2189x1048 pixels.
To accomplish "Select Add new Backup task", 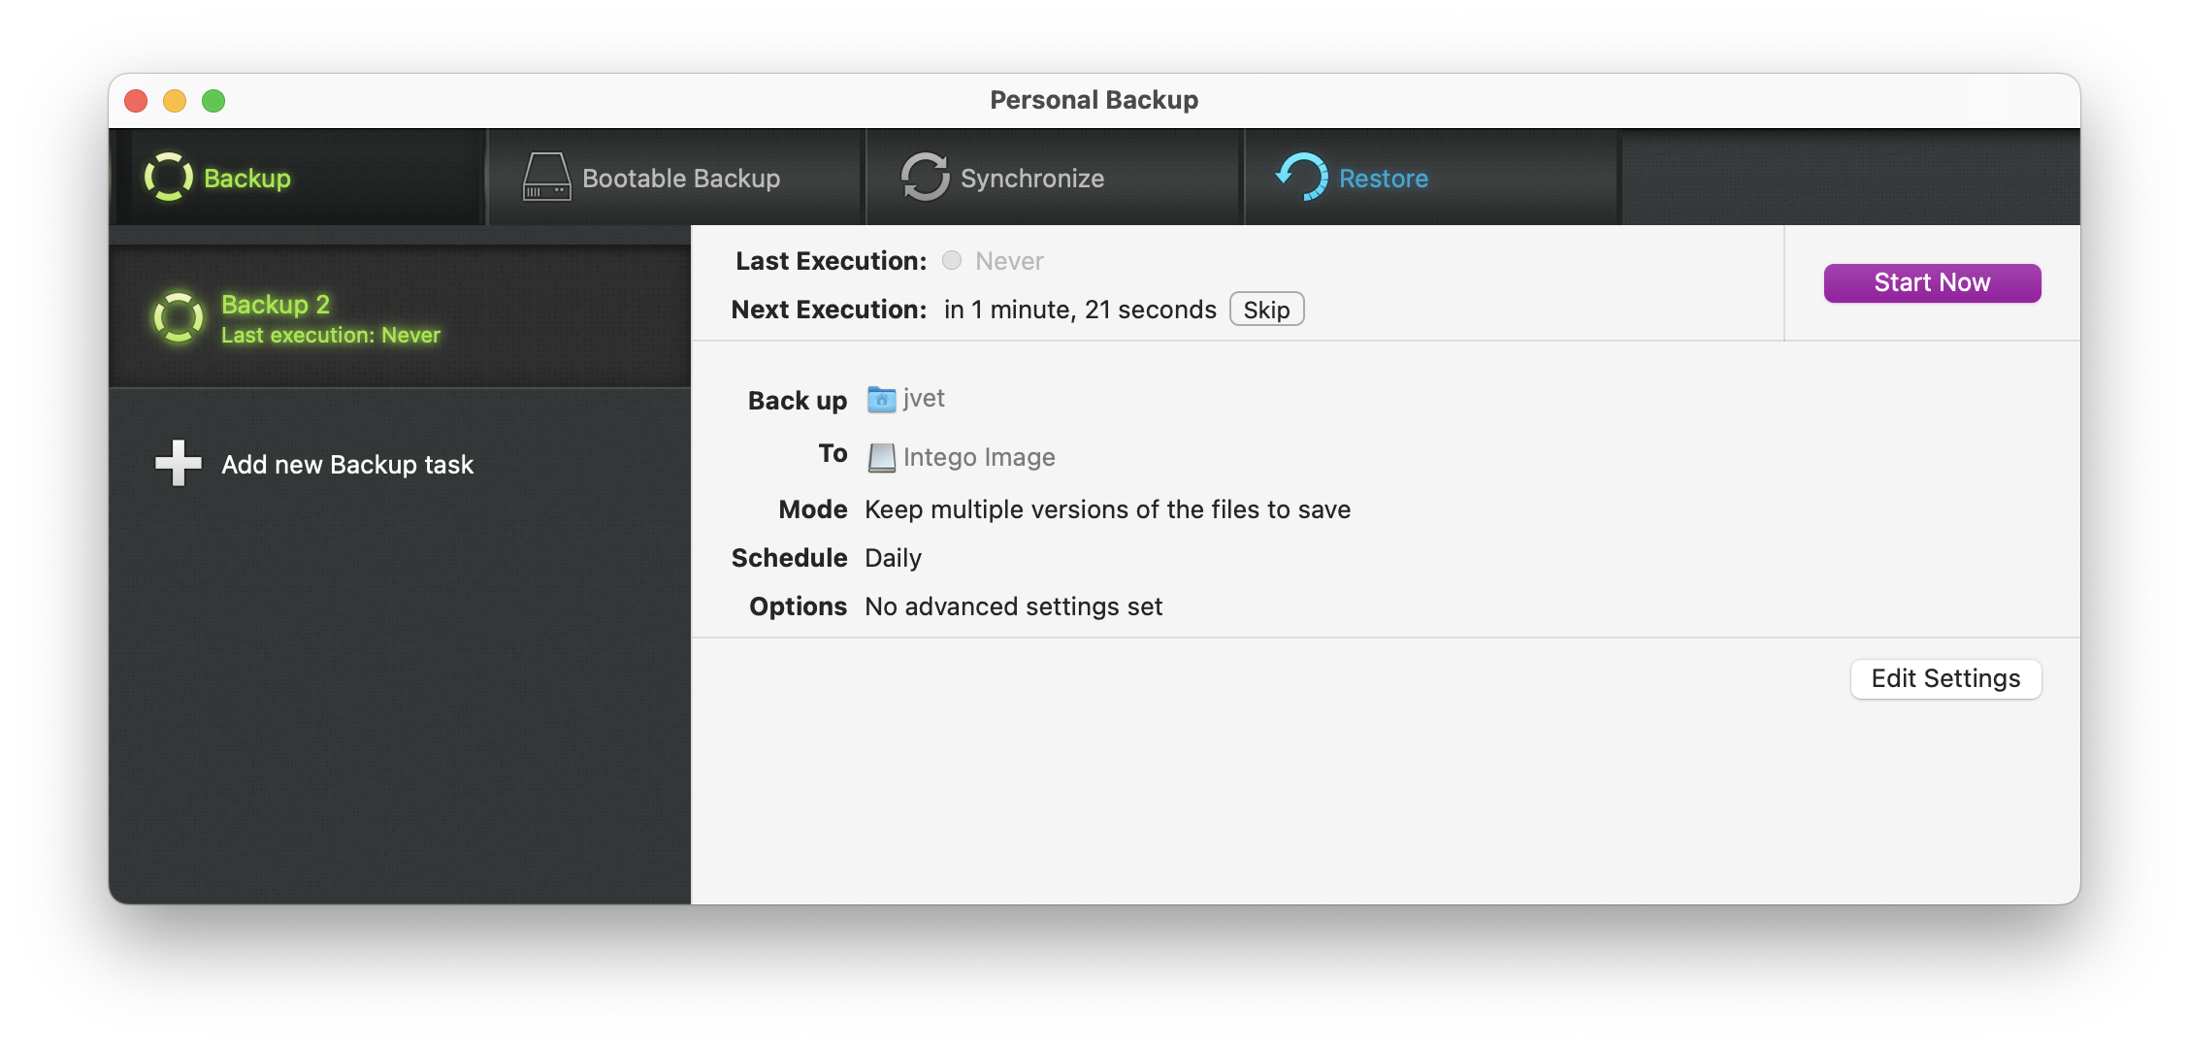I will point(347,465).
